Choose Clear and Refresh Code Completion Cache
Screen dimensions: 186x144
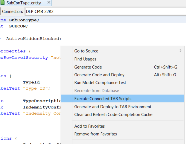pos(123,115)
